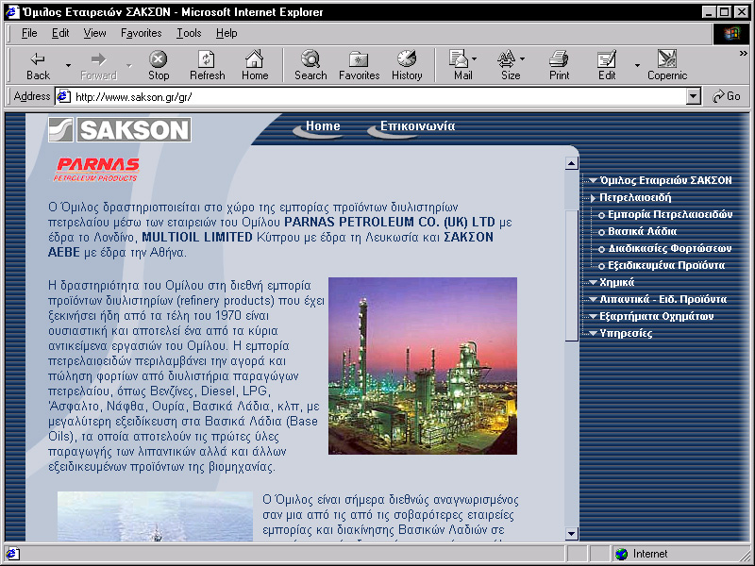Image resolution: width=755 pixels, height=566 pixels.
Task: Open Διαδικασίες Φορτώσεων sidebar link
Action: point(670,248)
